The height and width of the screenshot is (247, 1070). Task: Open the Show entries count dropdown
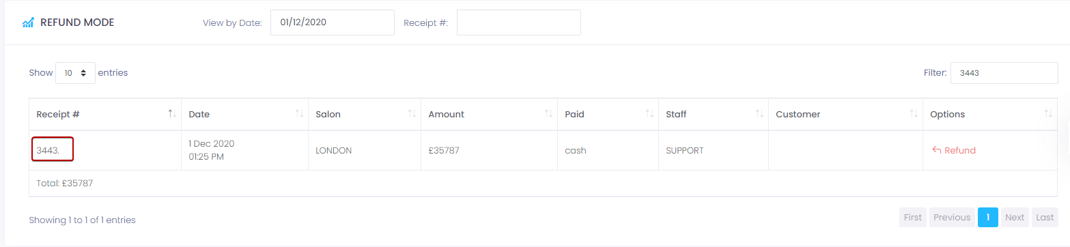click(75, 72)
